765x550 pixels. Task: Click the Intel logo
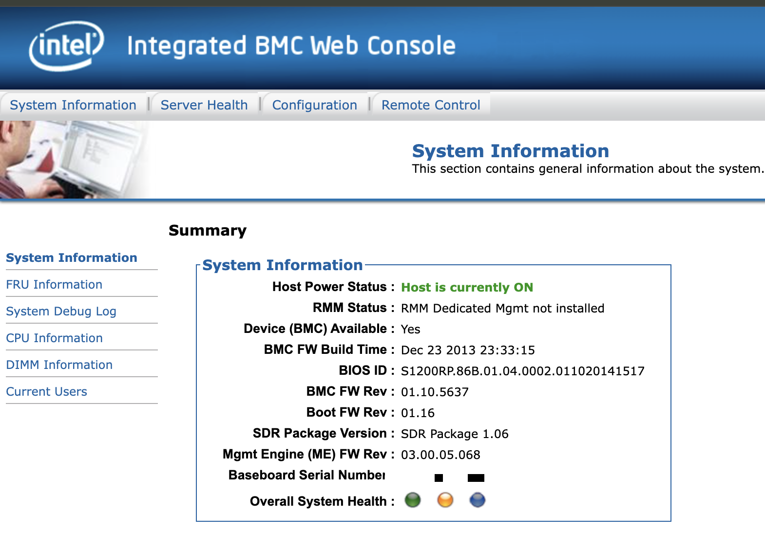click(x=66, y=46)
